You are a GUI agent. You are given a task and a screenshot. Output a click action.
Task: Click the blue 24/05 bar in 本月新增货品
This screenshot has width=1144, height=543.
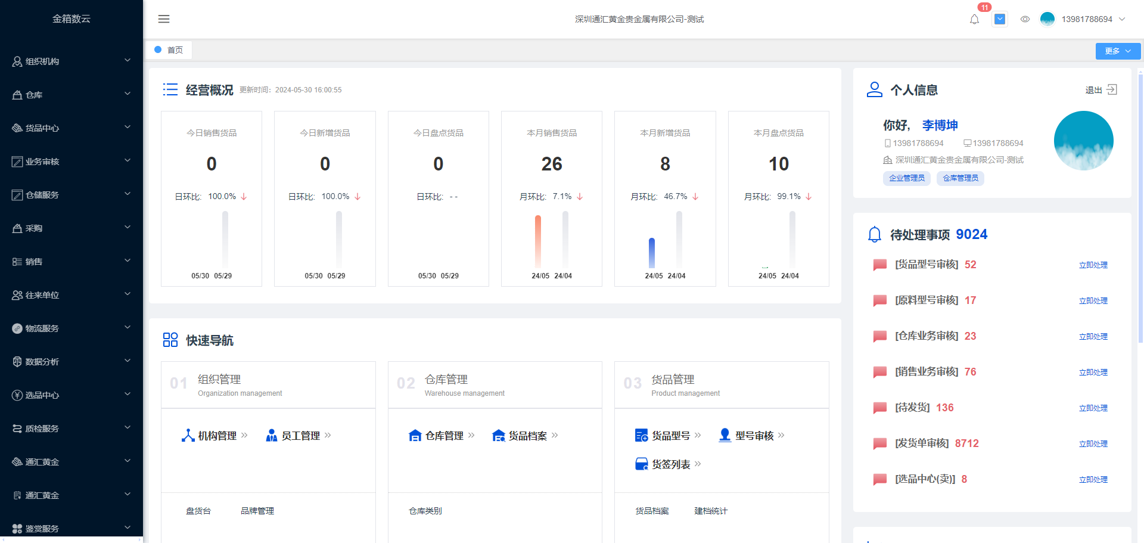point(652,253)
